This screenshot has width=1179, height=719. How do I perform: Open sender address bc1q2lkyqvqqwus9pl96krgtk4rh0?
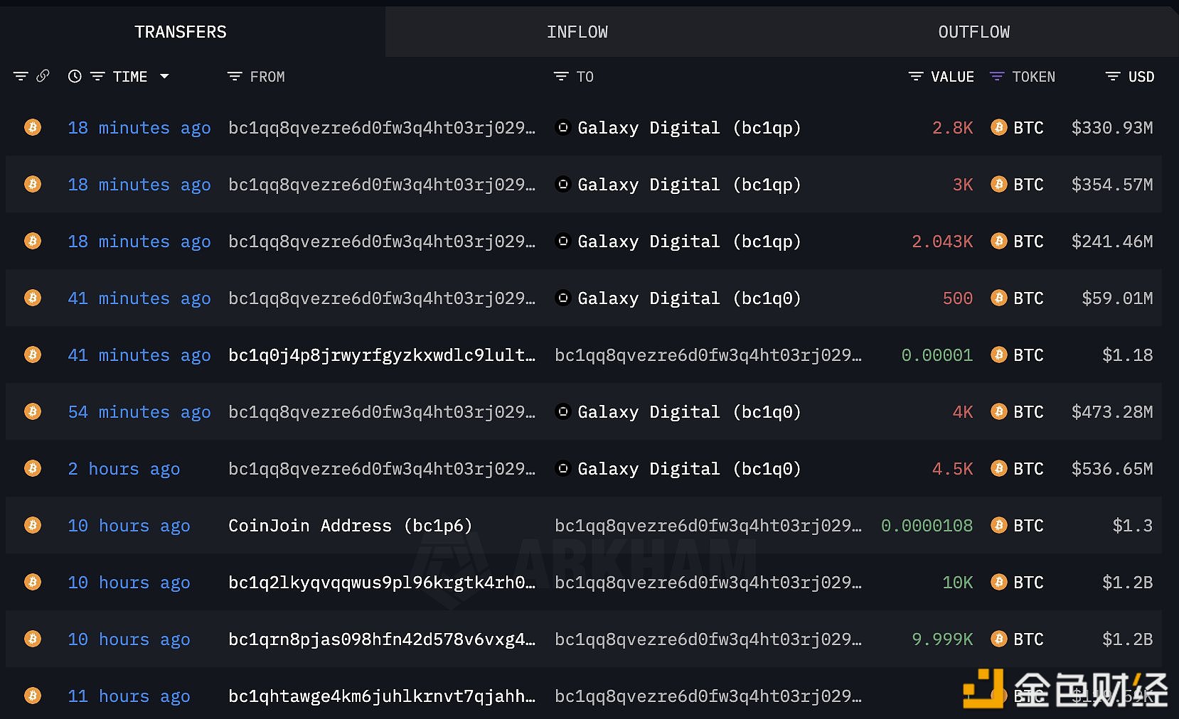click(382, 583)
